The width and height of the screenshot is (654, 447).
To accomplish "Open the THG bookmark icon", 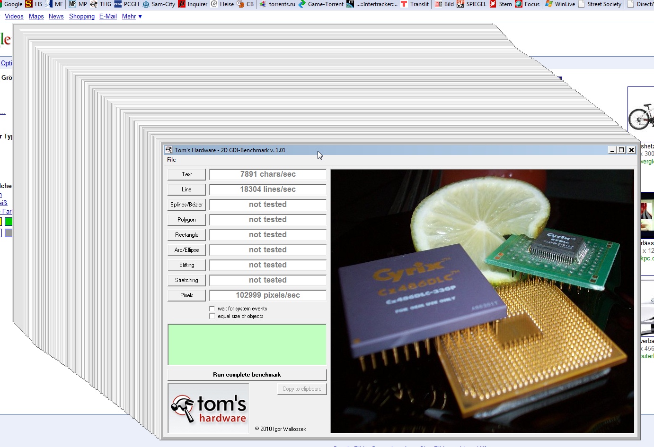I will (x=94, y=4).
